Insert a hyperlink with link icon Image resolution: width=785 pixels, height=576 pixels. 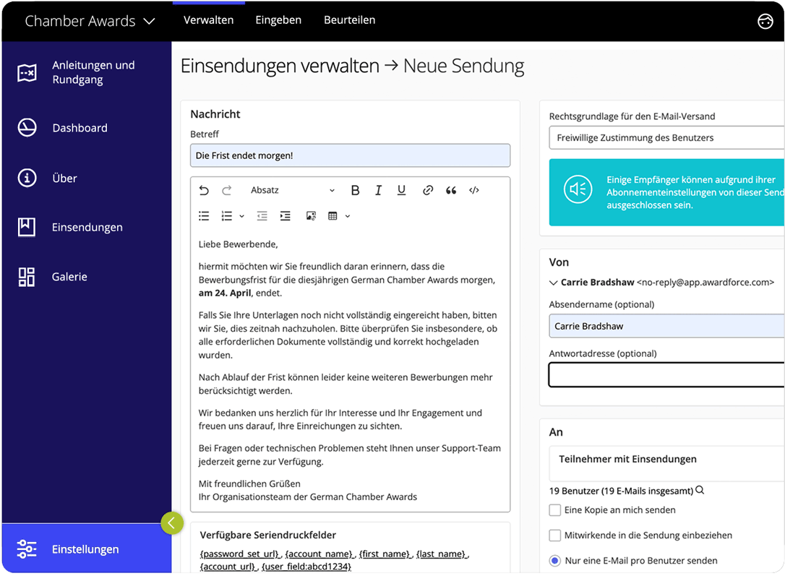coord(427,190)
